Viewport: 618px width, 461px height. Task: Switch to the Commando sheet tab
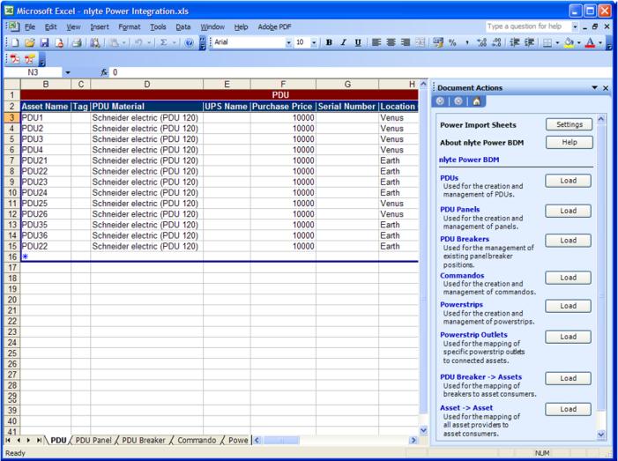197,440
